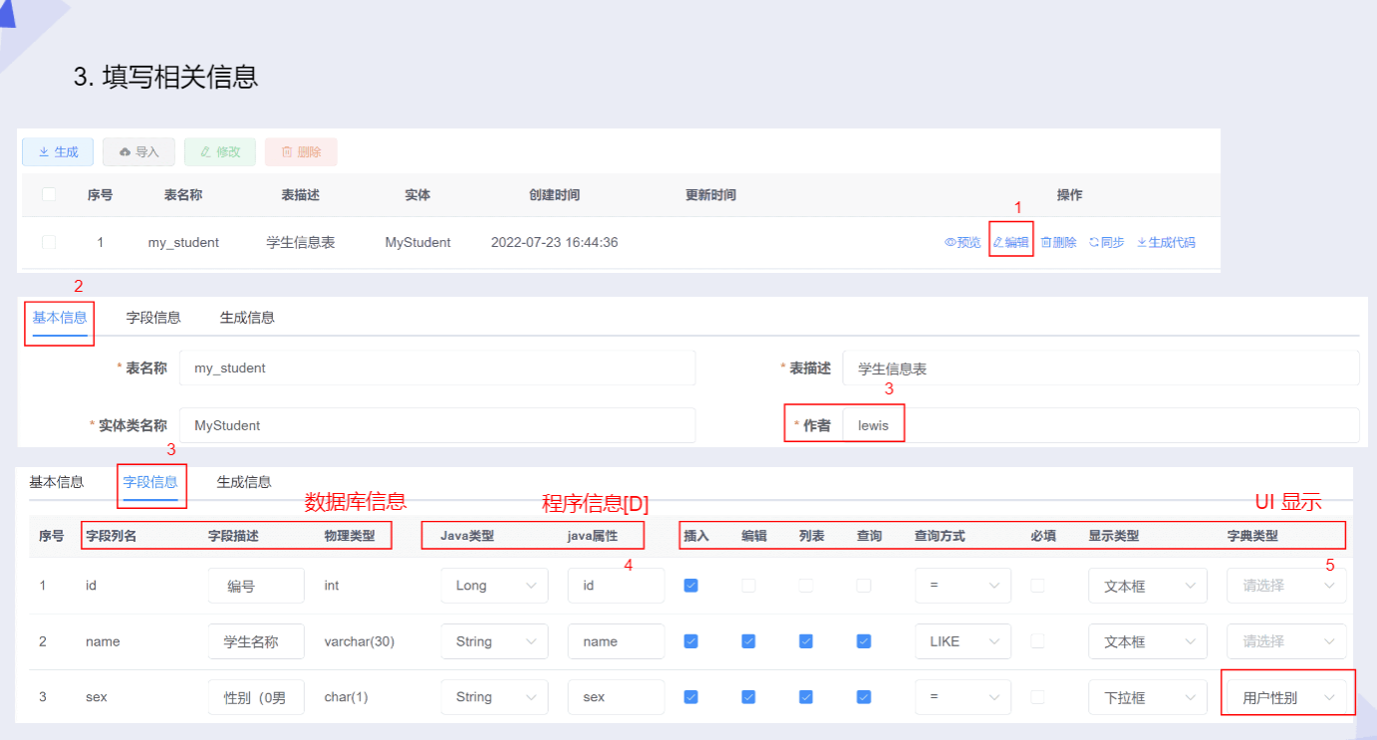Click the java属性 input for sex
The height and width of the screenshot is (740, 1377).
pos(616,697)
